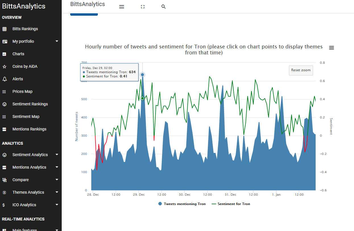Click the Sentiment Rankings smiley icon
The width and height of the screenshot is (354, 231).
(x=4, y=104)
